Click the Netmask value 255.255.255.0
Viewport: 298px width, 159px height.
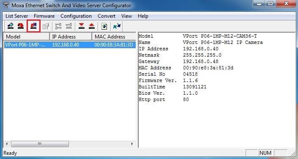(202, 55)
